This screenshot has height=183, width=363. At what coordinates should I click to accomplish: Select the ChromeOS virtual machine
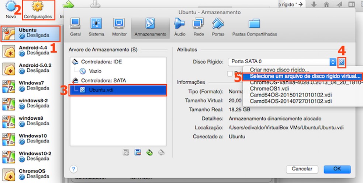pyautogui.click(x=30, y=174)
